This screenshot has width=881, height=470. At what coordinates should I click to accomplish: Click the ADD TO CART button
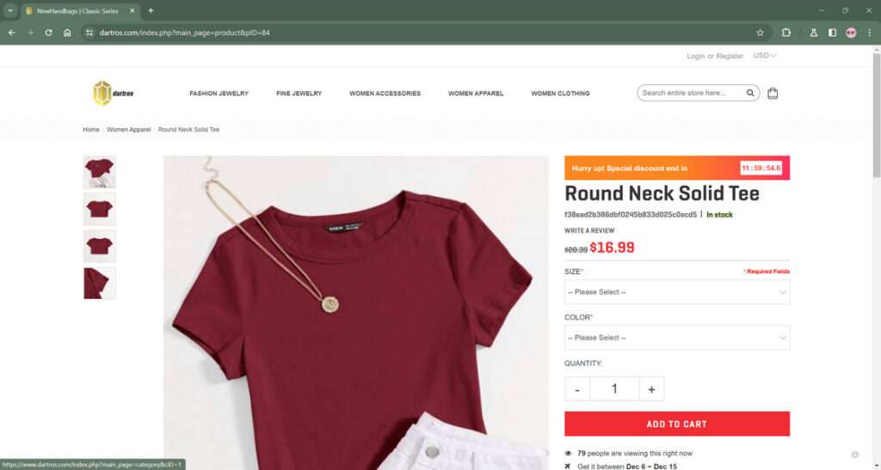[677, 424]
